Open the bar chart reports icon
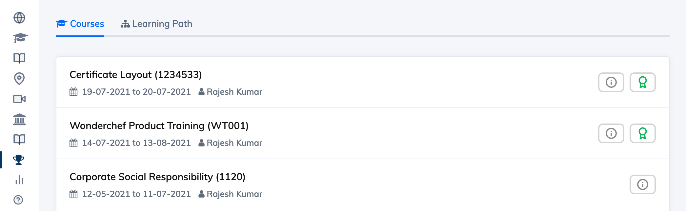Viewport: 686px width, 211px height. coord(19,180)
